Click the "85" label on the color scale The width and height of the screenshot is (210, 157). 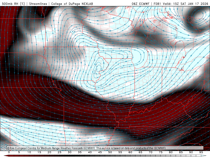click(181, 152)
